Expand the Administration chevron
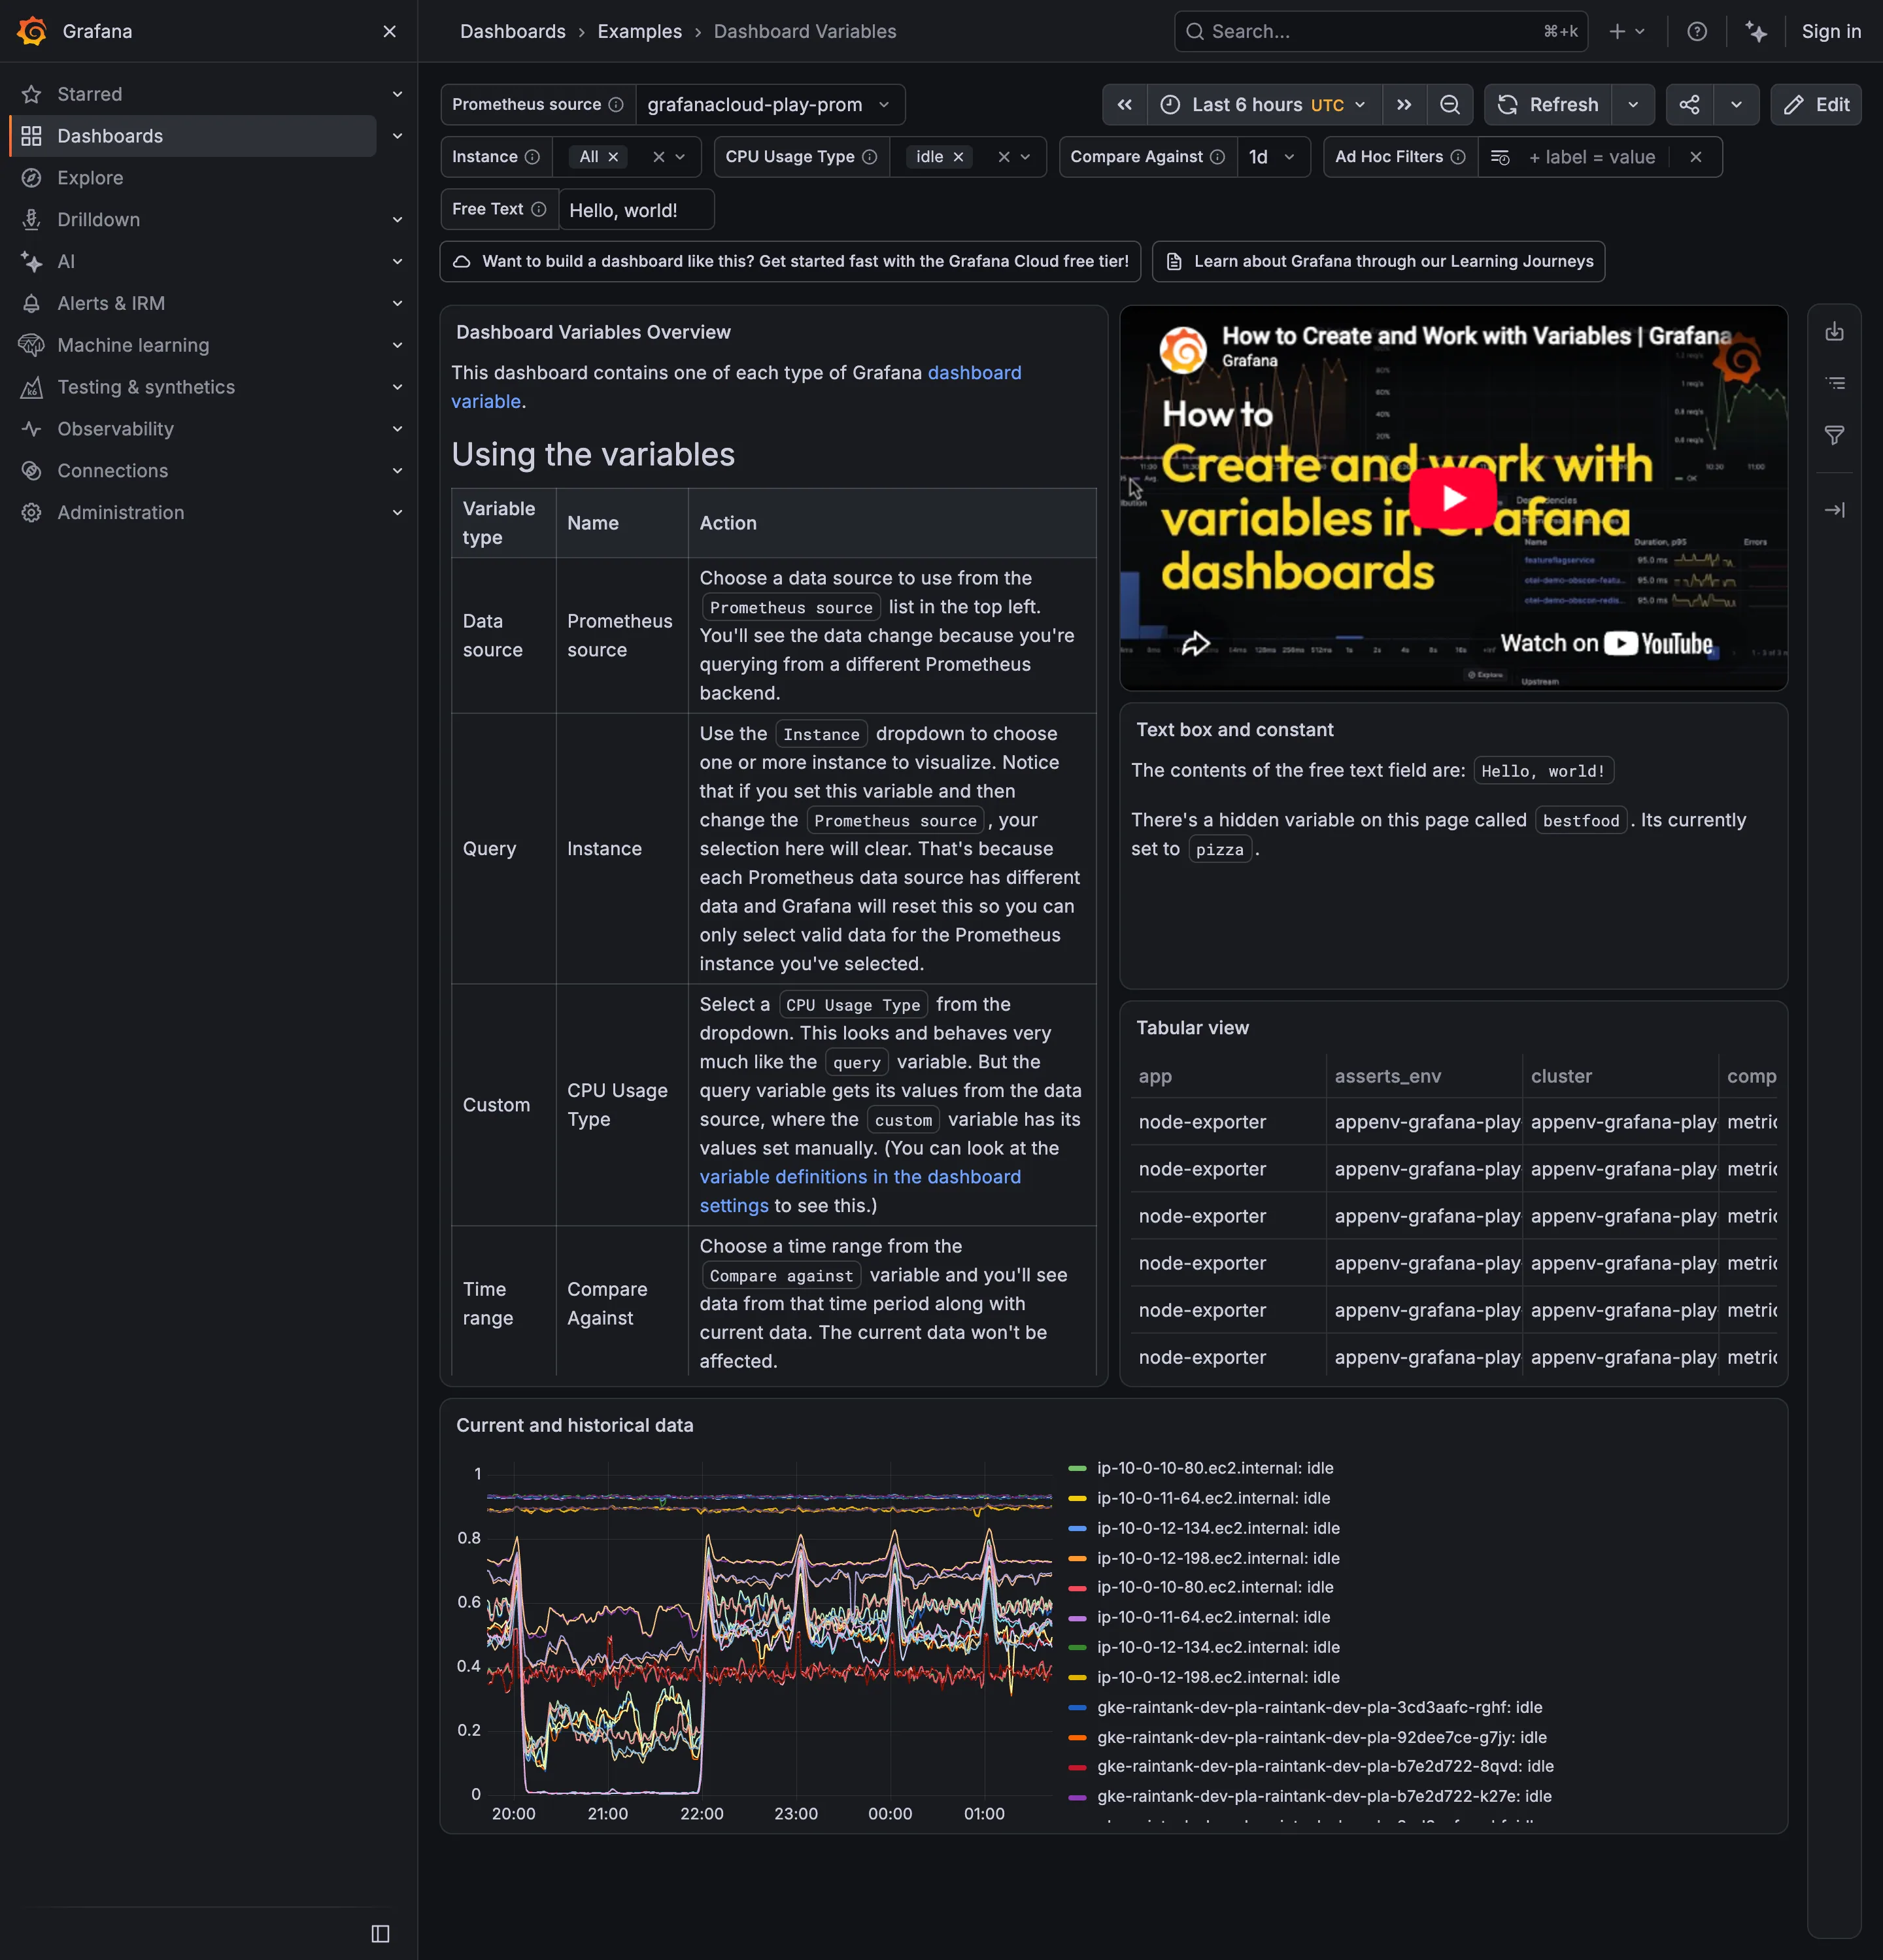The image size is (1883, 1960). (397, 513)
